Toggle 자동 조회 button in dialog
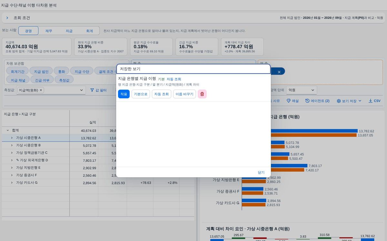The image size is (387, 241). pyautogui.click(x=162, y=94)
